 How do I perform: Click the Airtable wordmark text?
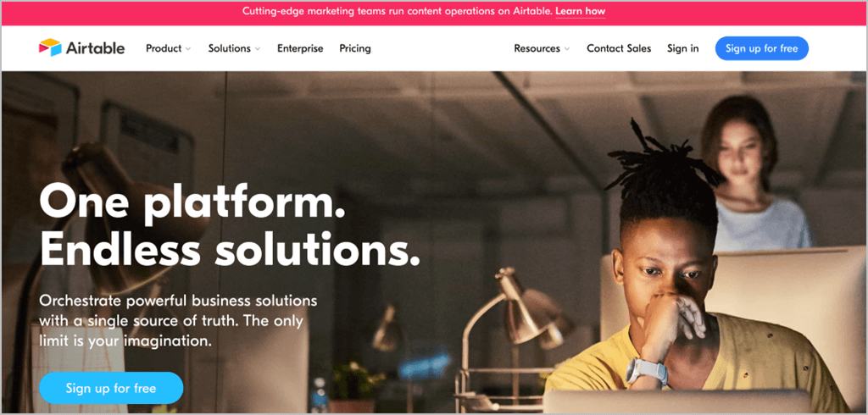tap(95, 48)
